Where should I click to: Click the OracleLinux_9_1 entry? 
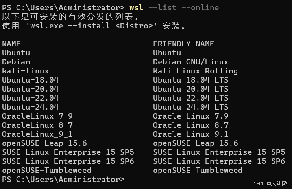(x=37, y=134)
